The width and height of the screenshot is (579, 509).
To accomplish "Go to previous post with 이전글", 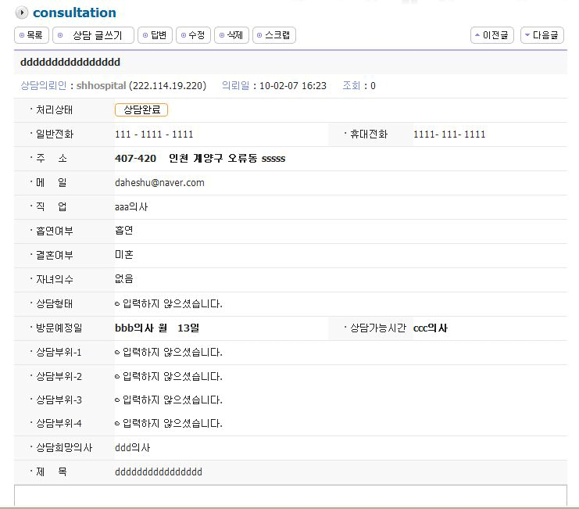I will (491, 35).
